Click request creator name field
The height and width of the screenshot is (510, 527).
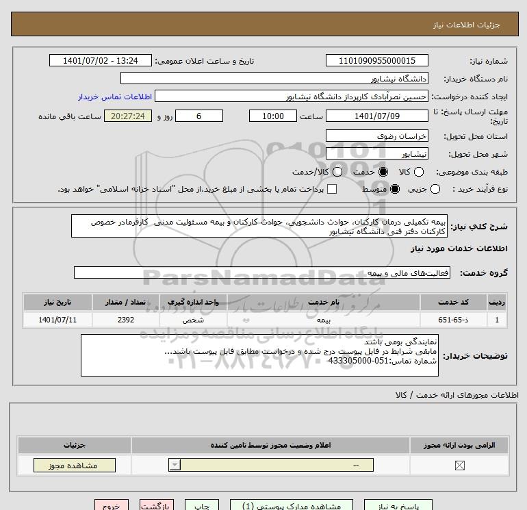[292, 96]
